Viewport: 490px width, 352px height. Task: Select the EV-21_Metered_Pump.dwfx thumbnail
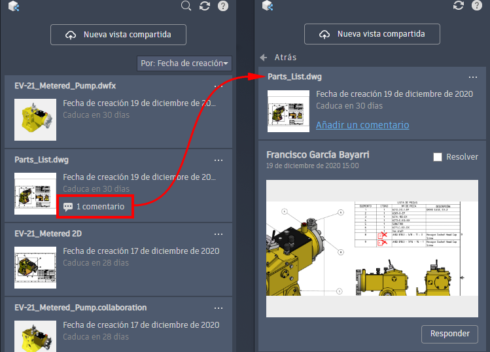click(35, 119)
